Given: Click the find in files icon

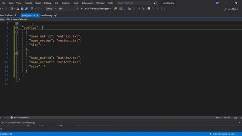Looking at the screenshot, I should 115,9.
